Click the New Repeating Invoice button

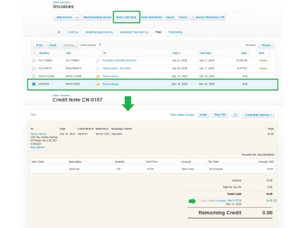pos(98,17)
